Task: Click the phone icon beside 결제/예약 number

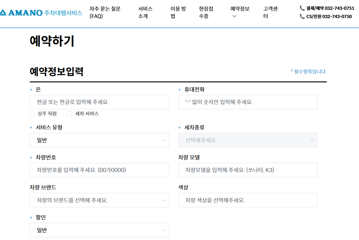Action: click(302, 8)
